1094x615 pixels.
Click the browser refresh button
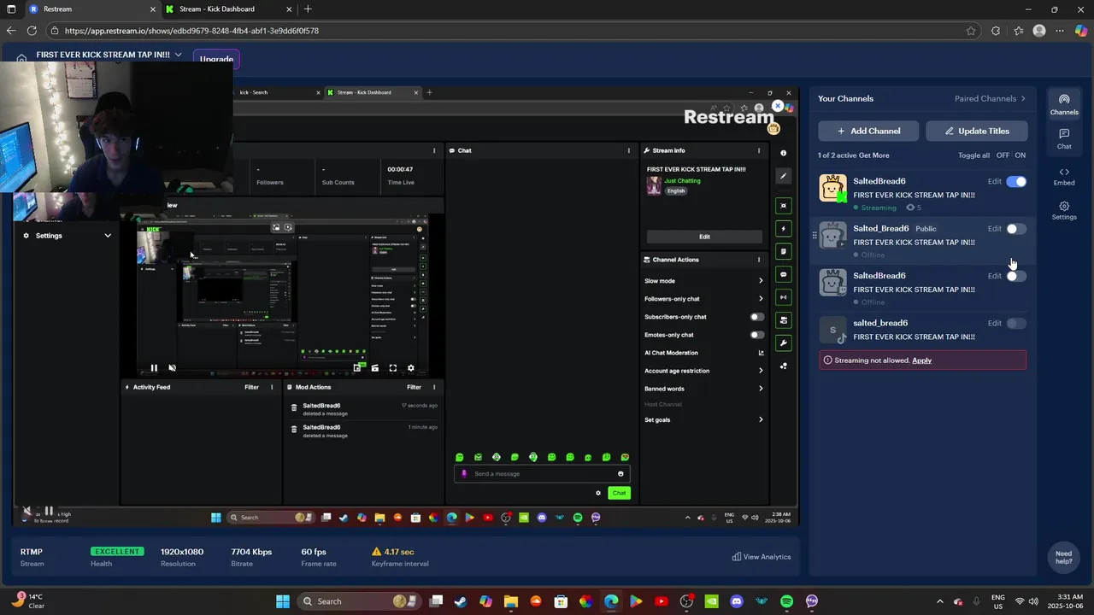[x=32, y=31]
